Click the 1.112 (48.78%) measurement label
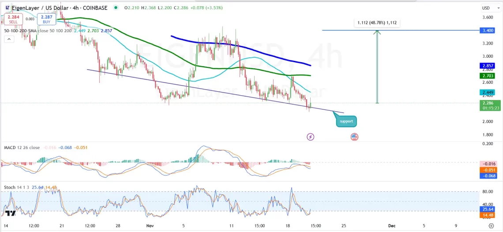The height and width of the screenshot is (232, 503). point(377,22)
